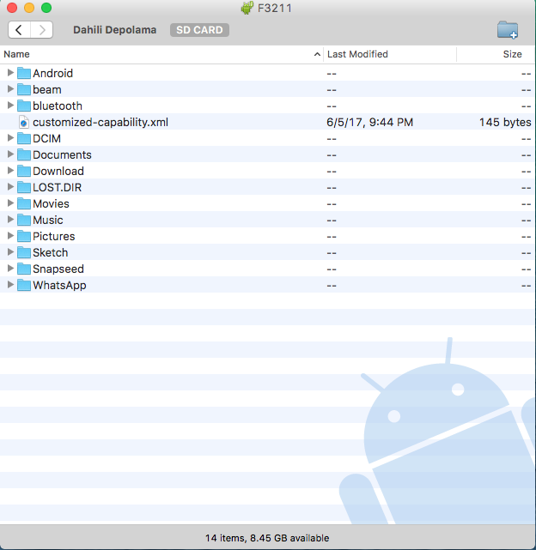This screenshot has height=550, width=536.
Task: Expand the Download folder
Action: [x=10, y=171]
